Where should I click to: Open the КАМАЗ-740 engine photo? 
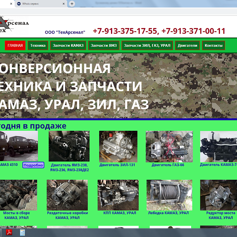click(218, 147)
